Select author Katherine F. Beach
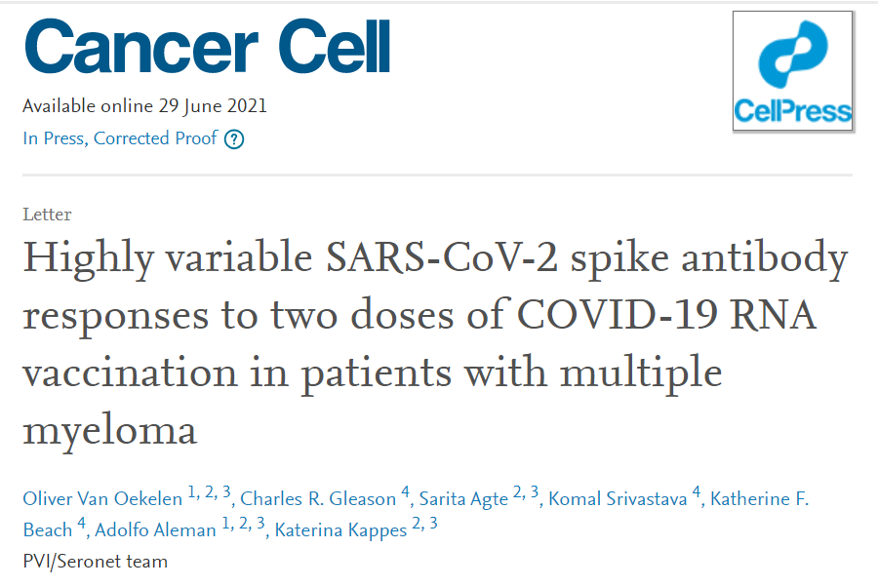Screen dimensions: 878x587 [x=759, y=499]
